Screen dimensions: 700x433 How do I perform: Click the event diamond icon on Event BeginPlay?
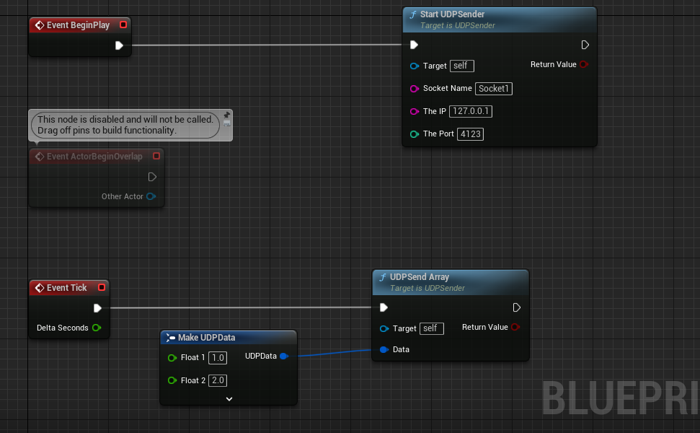tap(40, 24)
